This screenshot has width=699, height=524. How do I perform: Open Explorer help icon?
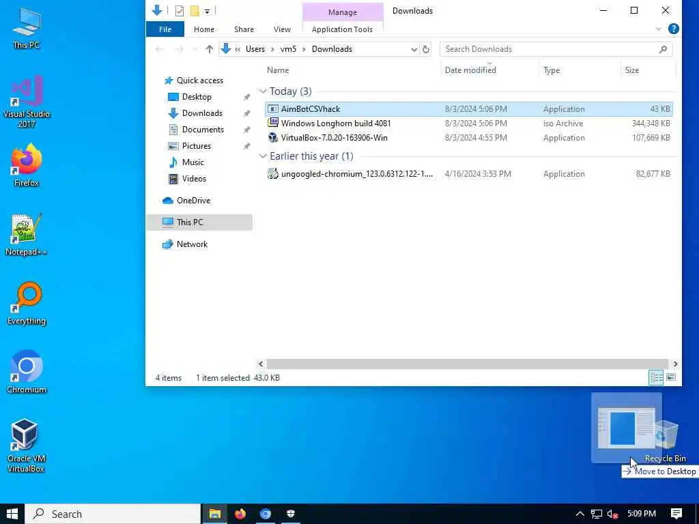[x=674, y=29]
